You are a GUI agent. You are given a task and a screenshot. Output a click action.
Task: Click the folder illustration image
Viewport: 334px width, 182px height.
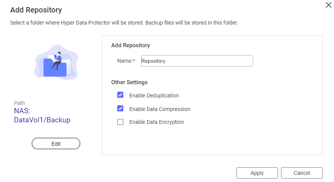pos(56,62)
